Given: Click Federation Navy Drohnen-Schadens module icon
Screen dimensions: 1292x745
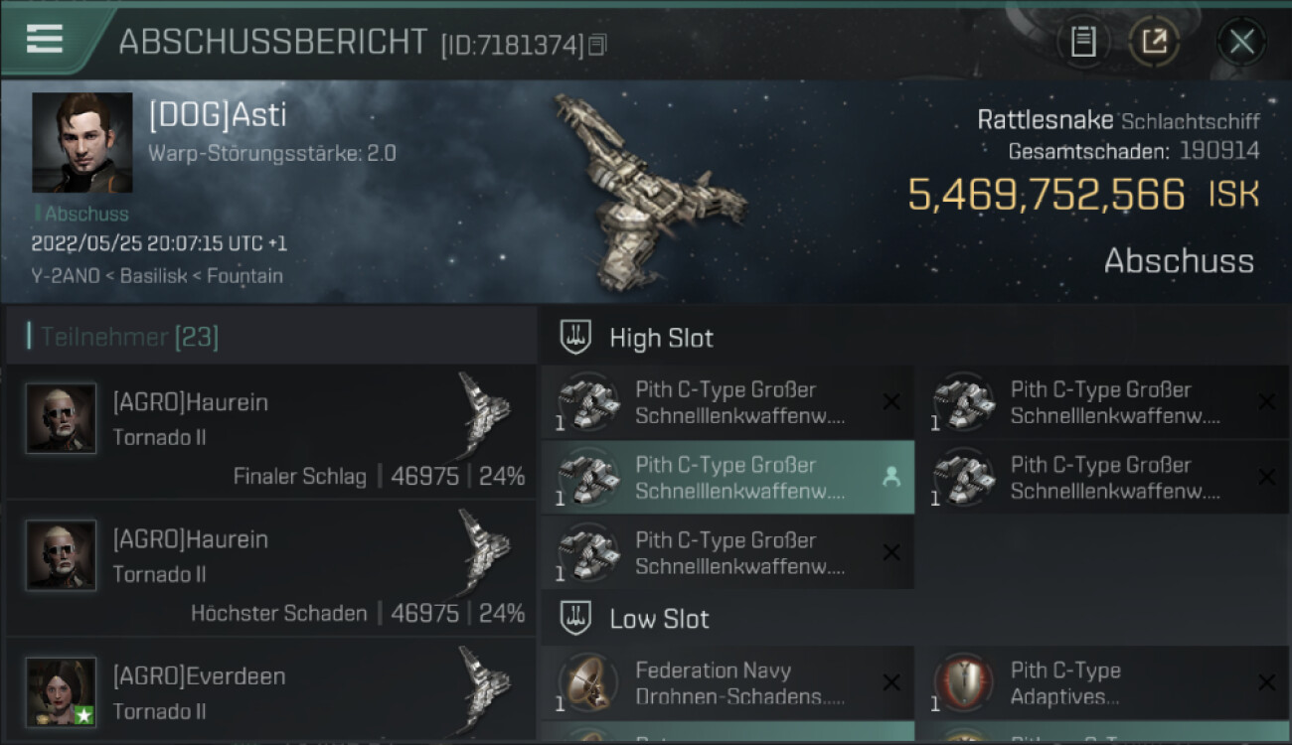Looking at the screenshot, I should 587,683.
